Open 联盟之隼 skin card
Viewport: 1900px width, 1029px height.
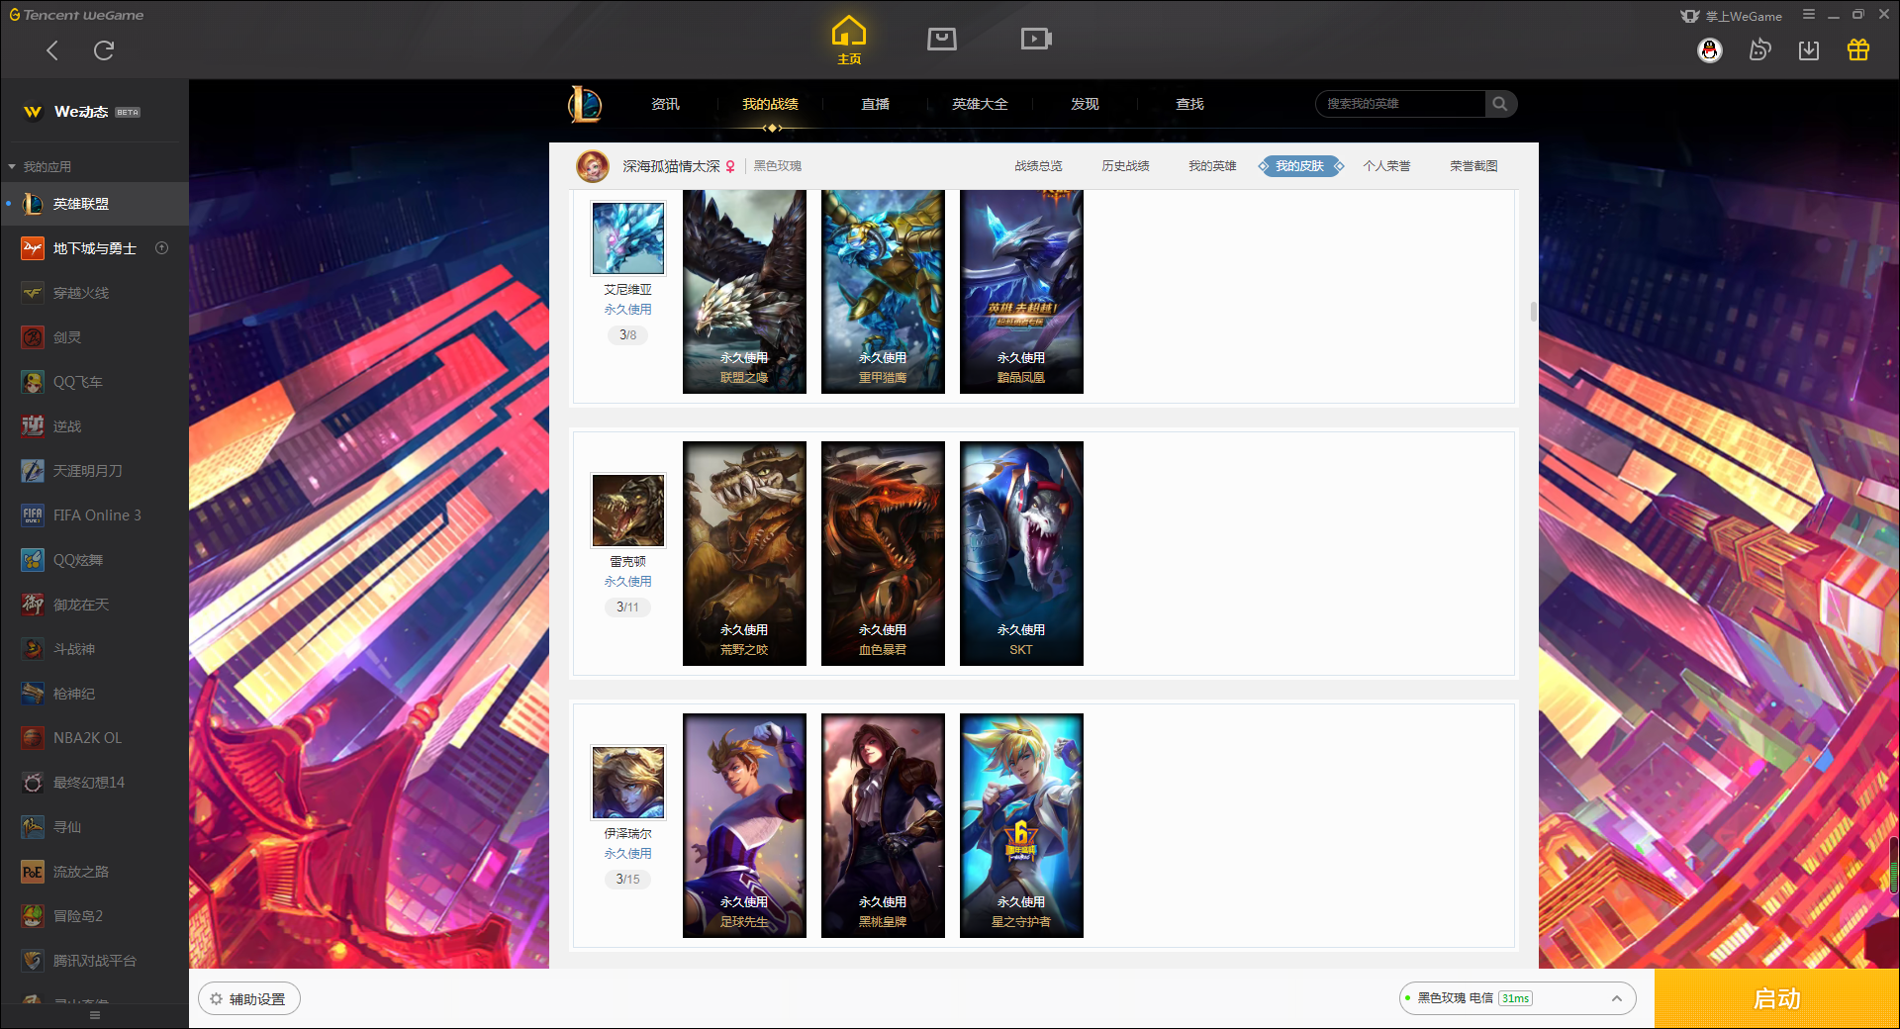(x=744, y=292)
